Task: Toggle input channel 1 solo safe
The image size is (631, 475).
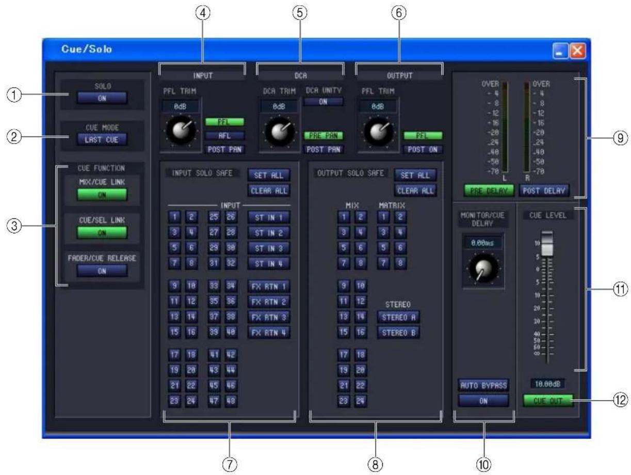Action: point(174,216)
